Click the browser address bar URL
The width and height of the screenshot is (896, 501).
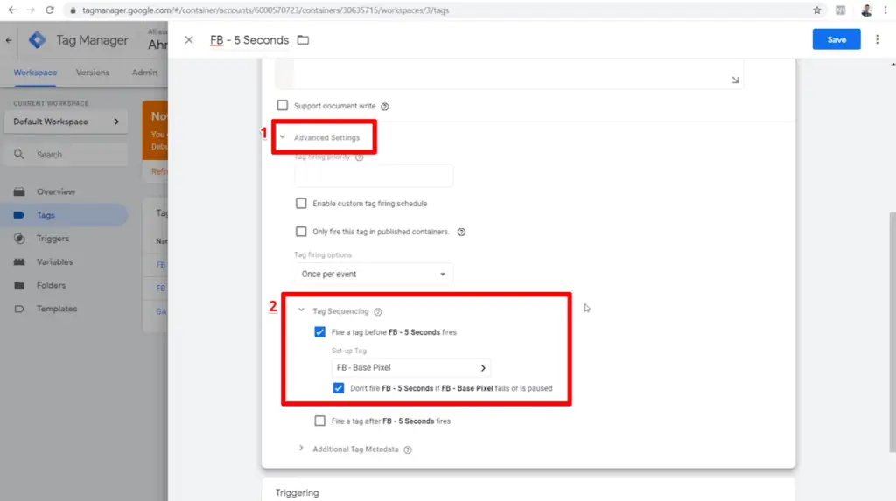265,10
